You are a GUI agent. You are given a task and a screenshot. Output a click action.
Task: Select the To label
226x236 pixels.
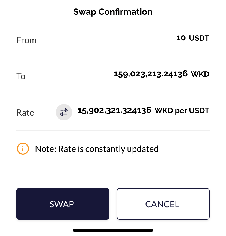[x=21, y=76]
